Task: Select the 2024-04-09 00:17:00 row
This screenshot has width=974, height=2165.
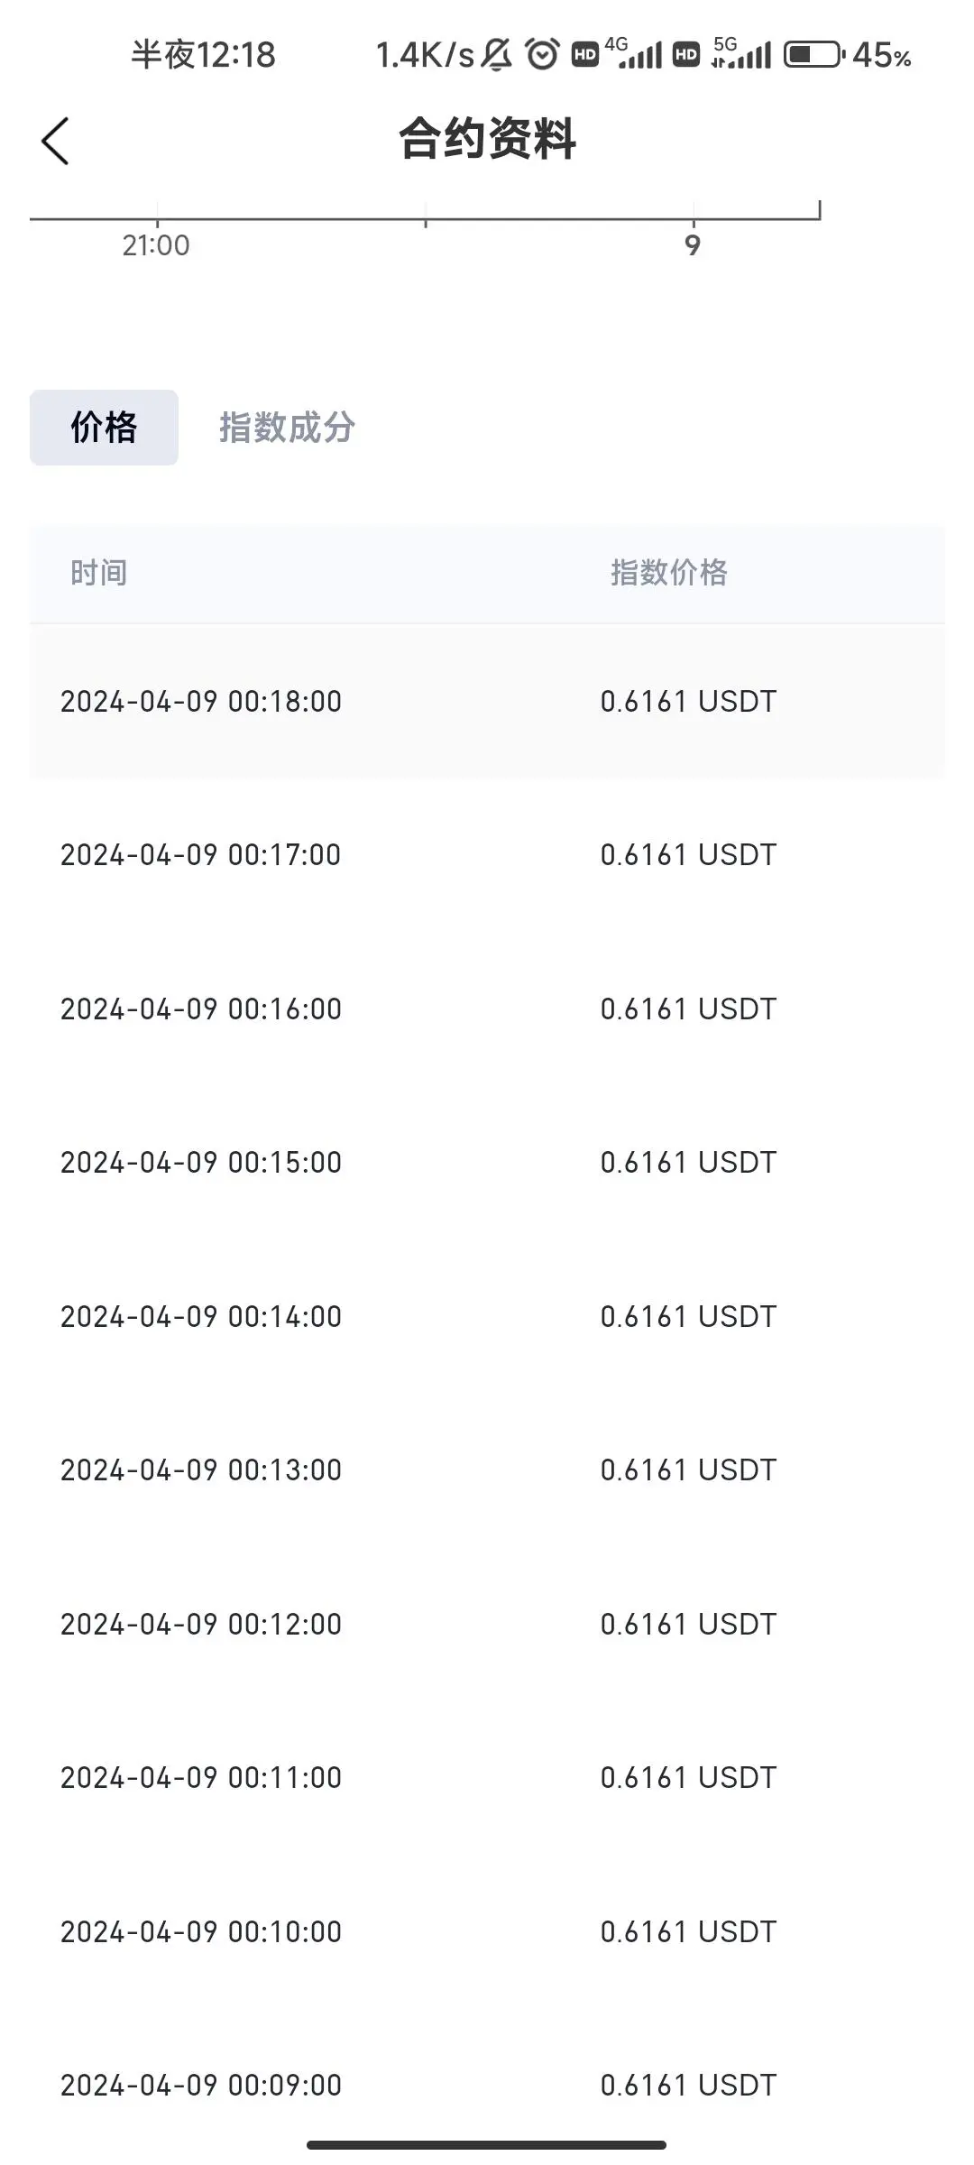Action: tap(487, 854)
